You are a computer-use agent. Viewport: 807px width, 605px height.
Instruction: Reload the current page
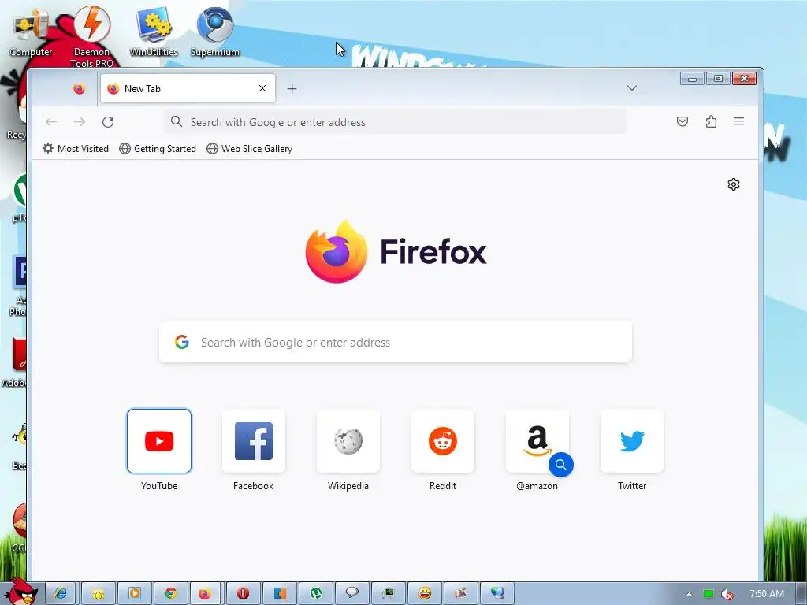[x=107, y=122]
